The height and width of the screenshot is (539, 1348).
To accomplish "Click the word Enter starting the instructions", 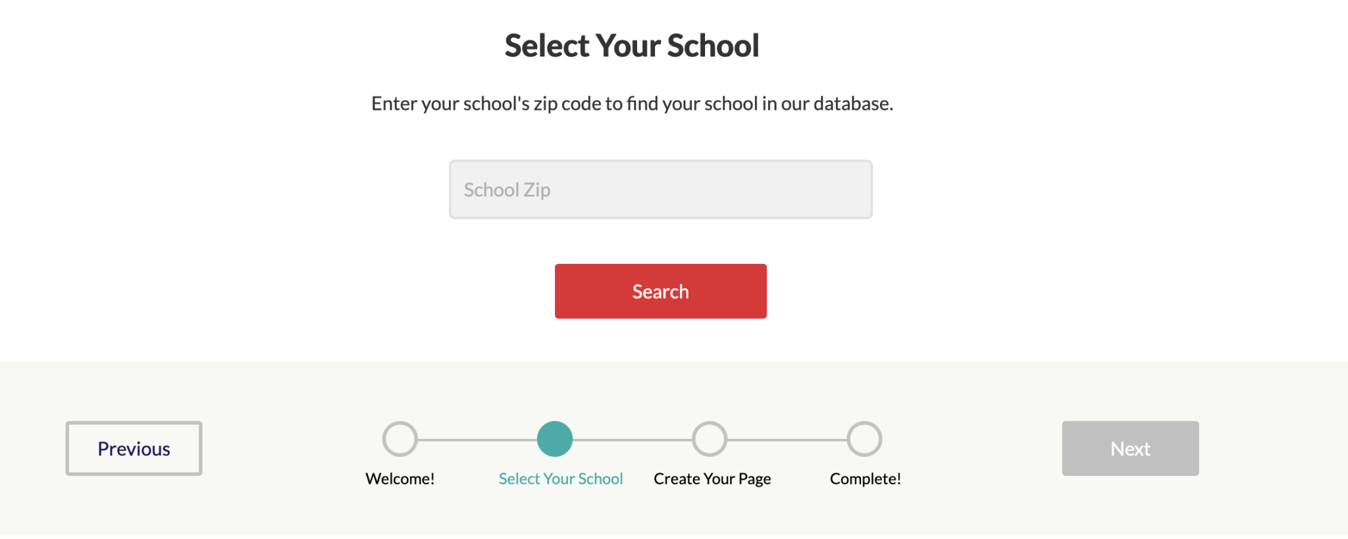I will (x=394, y=103).
